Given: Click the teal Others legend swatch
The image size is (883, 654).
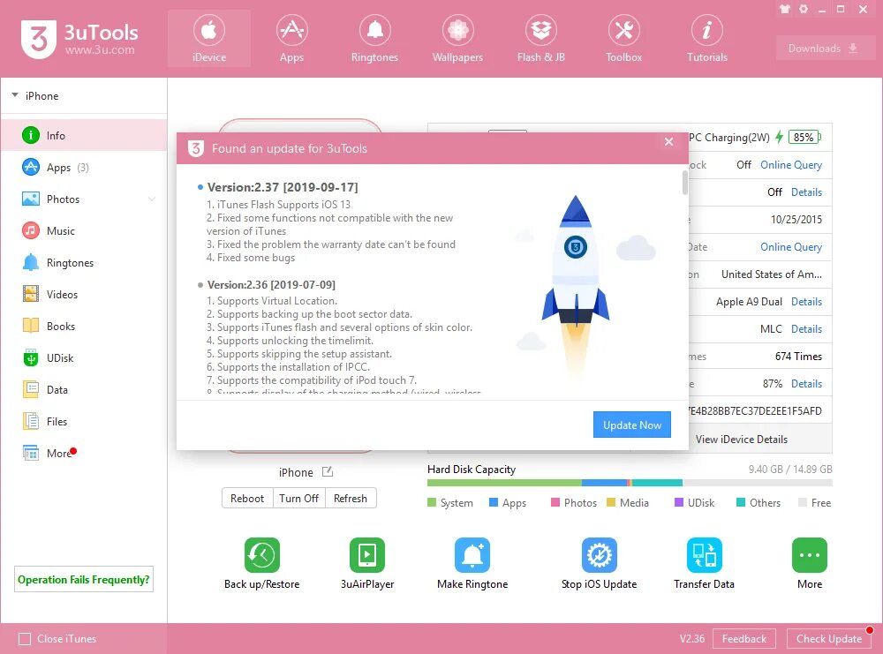Looking at the screenshot, I should (741, 502).
